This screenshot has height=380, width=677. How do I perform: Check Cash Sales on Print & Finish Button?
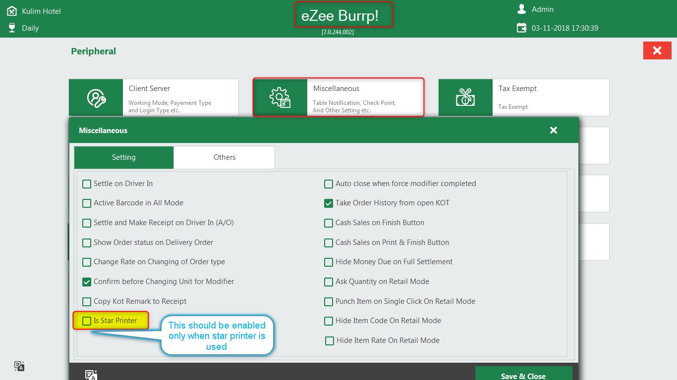329,243
